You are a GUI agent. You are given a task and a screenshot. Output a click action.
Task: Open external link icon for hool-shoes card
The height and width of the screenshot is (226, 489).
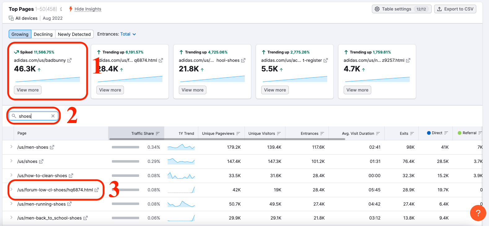[x=243, y=60]
